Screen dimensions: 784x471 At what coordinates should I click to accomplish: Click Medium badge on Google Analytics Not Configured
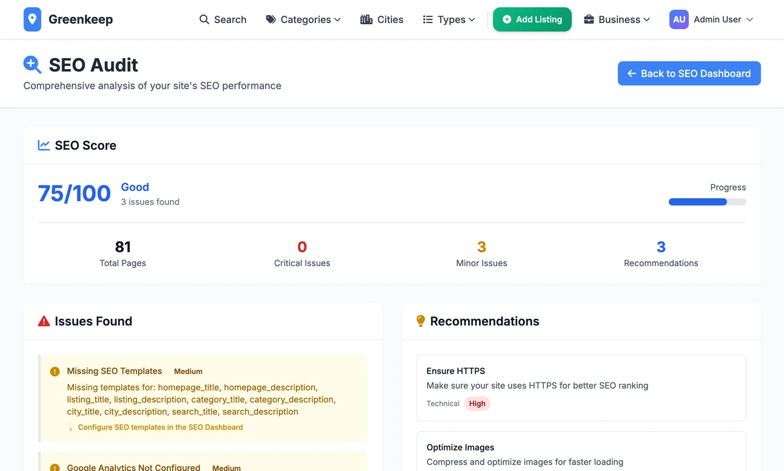tap(226, 468)
